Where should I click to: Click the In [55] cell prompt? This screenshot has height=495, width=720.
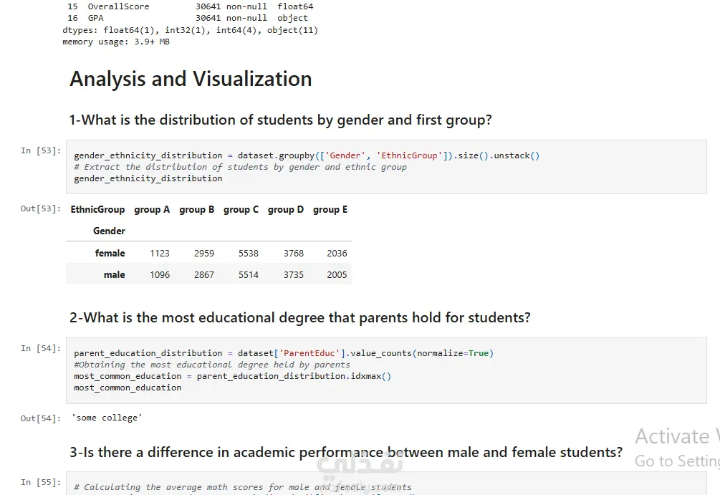click(41, 482)
